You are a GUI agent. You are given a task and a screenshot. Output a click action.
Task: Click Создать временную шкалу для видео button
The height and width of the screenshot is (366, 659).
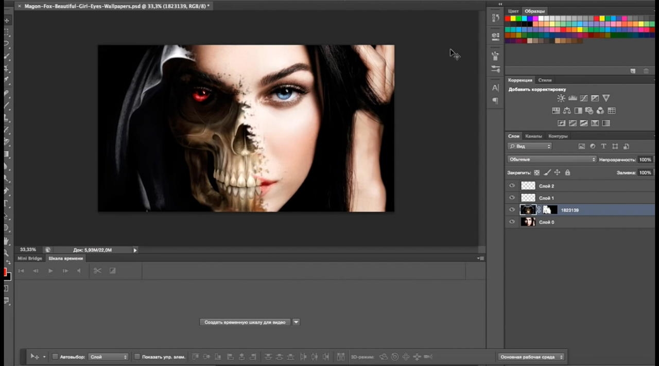[x=245, y=322]
